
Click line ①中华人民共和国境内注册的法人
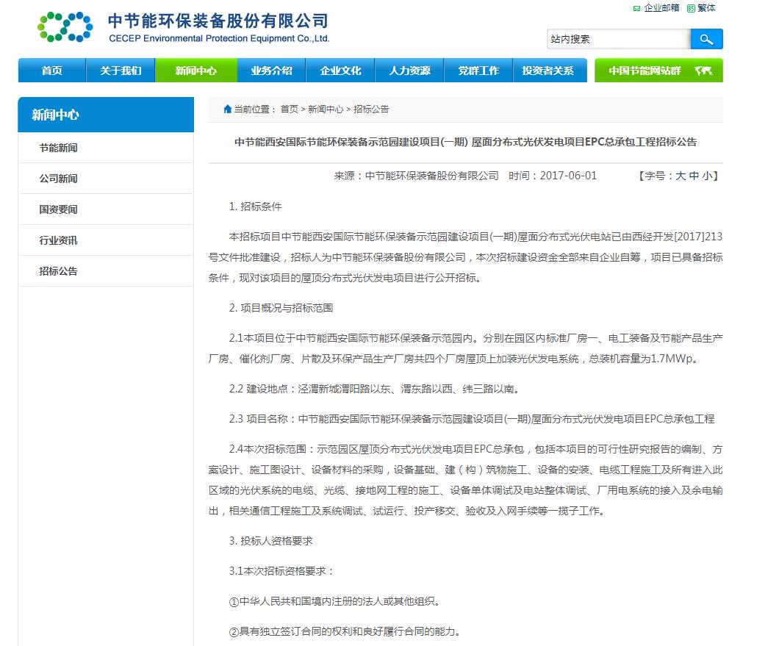[x=334, y=601]
